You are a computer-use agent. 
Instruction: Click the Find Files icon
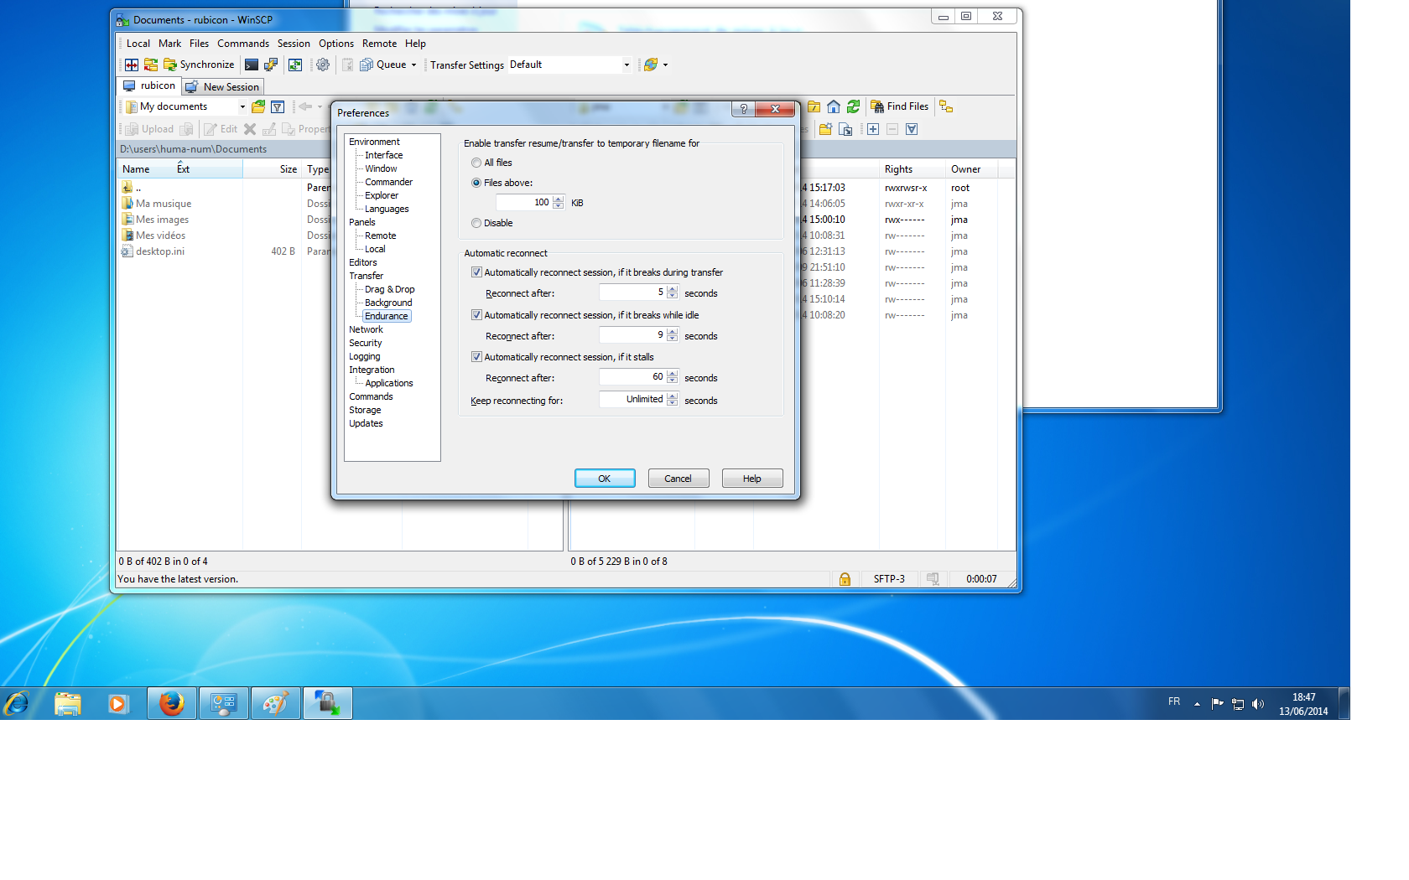click(877, 106)
